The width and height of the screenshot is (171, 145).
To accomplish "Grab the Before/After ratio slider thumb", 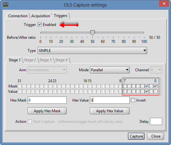I will click(92, 32).
